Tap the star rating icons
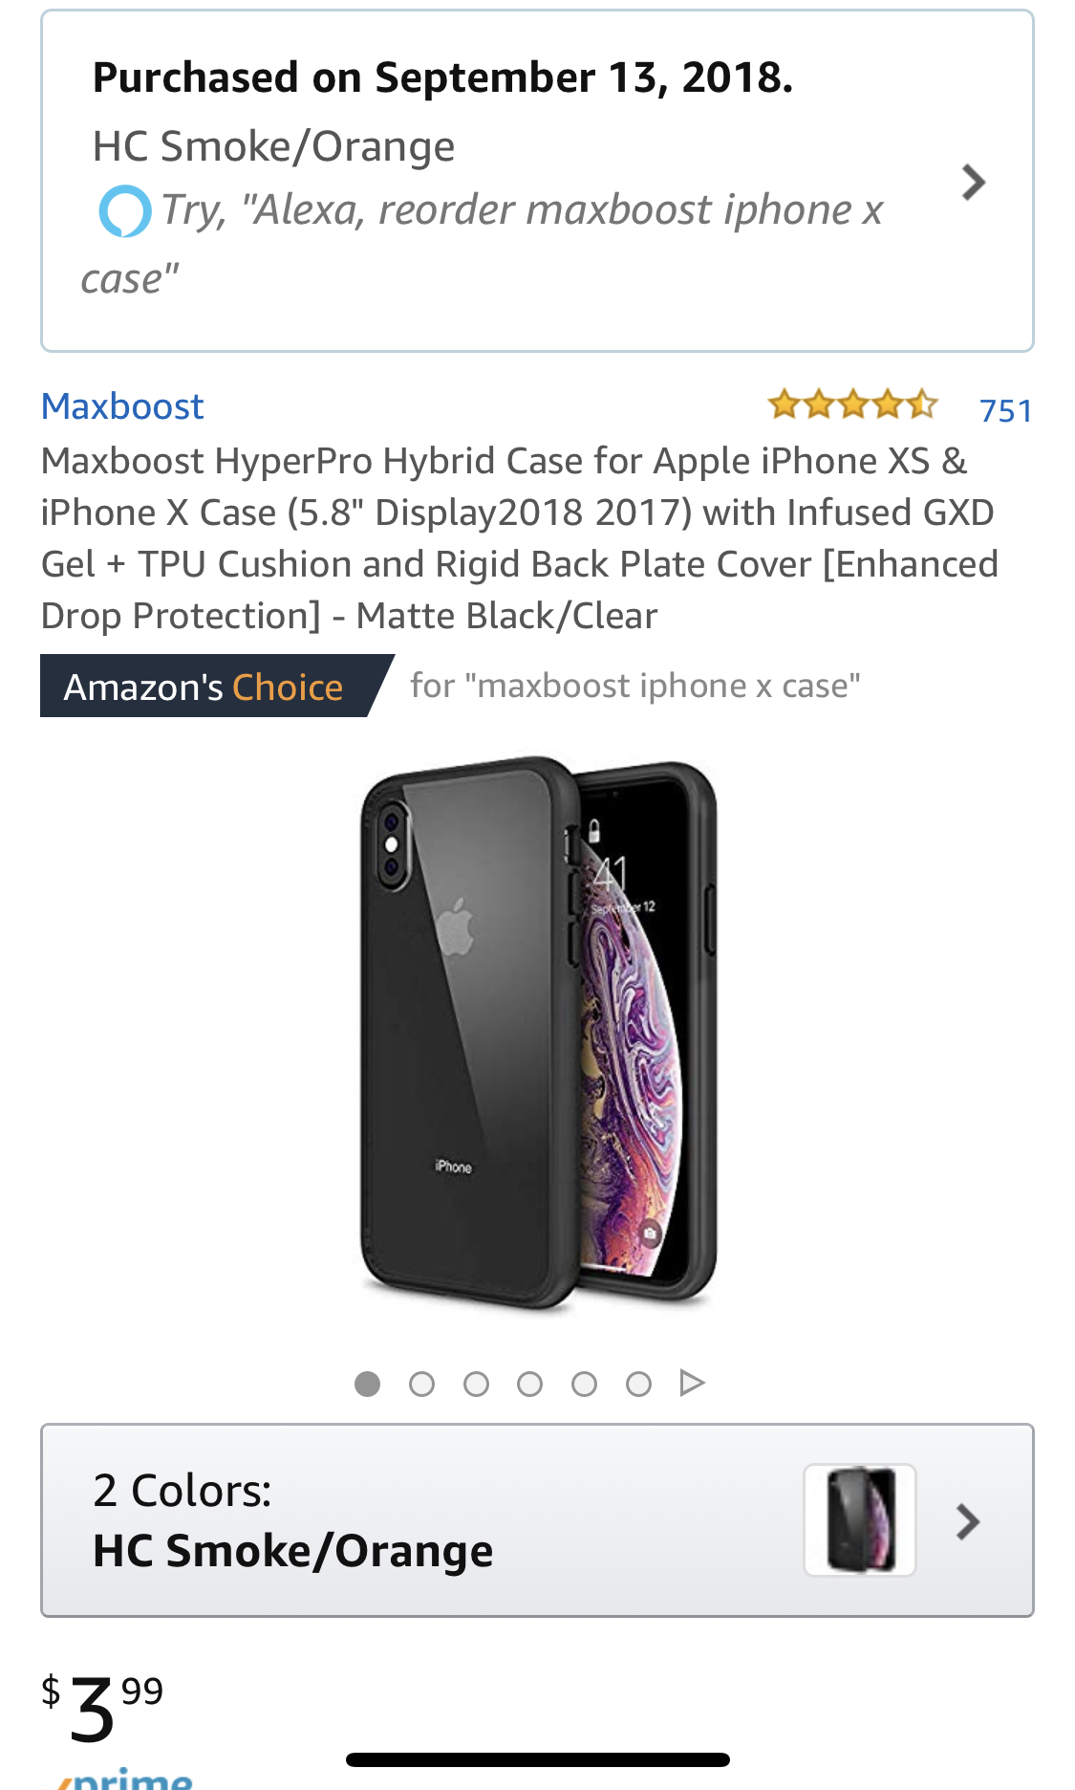1075x1790 pixels. [852, 404]
